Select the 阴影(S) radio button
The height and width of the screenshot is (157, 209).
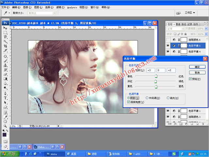(x=129, y=98)
